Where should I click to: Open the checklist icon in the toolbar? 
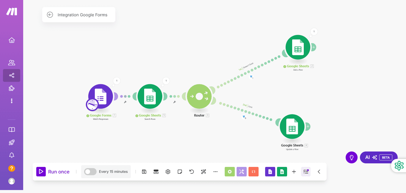(x=306, y=172)
